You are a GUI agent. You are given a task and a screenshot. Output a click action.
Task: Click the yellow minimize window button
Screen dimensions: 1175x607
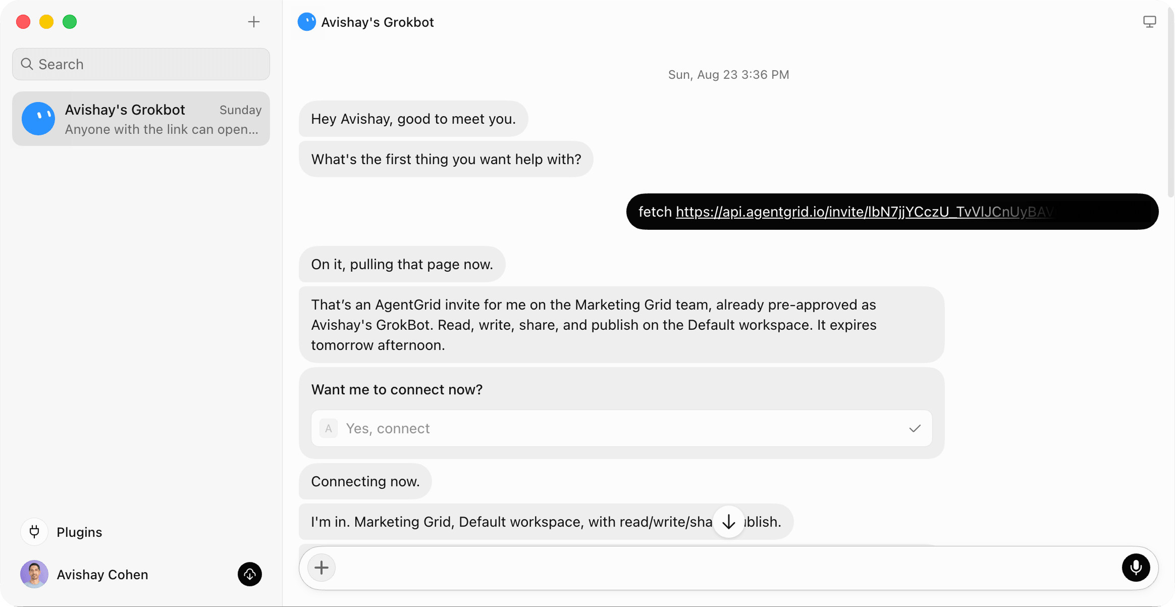click(46, 22)
